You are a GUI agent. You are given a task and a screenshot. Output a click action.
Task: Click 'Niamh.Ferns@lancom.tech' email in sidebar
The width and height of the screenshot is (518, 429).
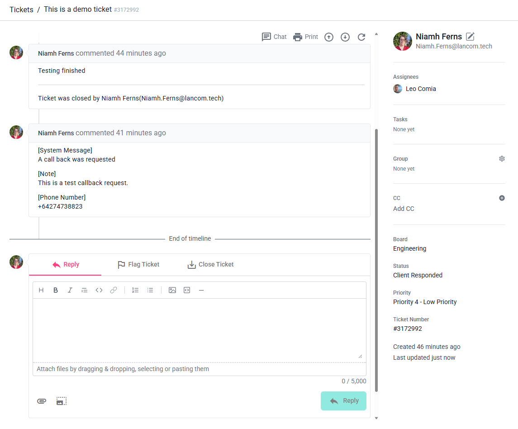point(454,46)
